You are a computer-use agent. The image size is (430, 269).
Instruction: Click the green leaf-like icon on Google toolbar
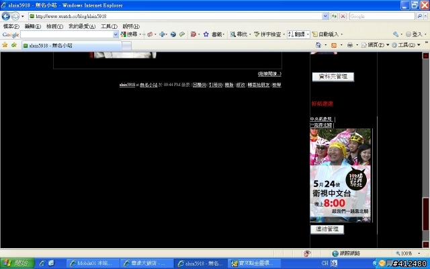coord(182,34)
